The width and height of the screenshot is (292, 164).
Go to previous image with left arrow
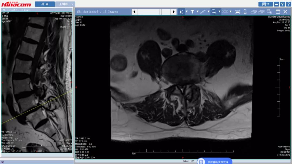(134, 12)
